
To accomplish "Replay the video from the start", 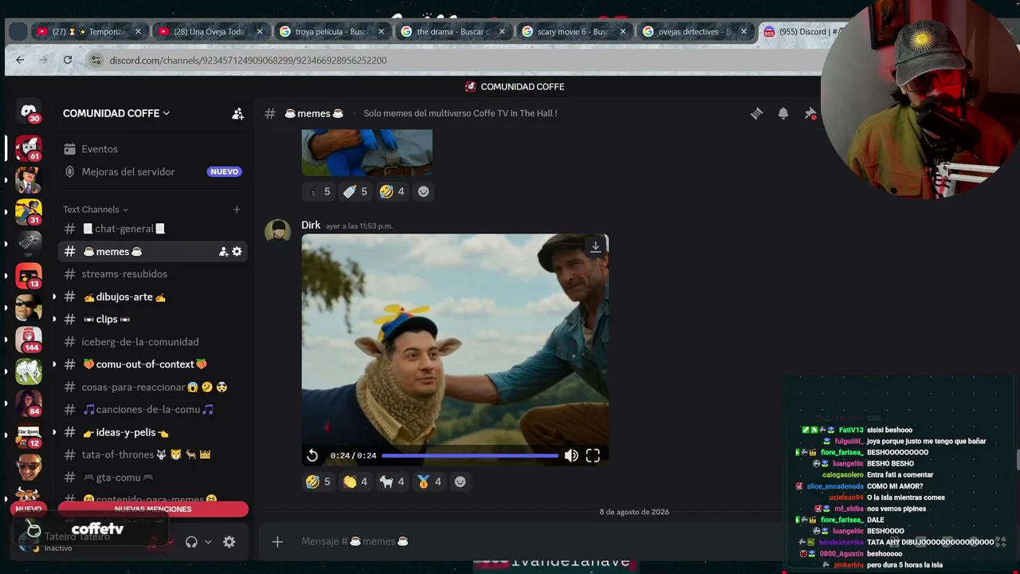I will click(312, 455).
